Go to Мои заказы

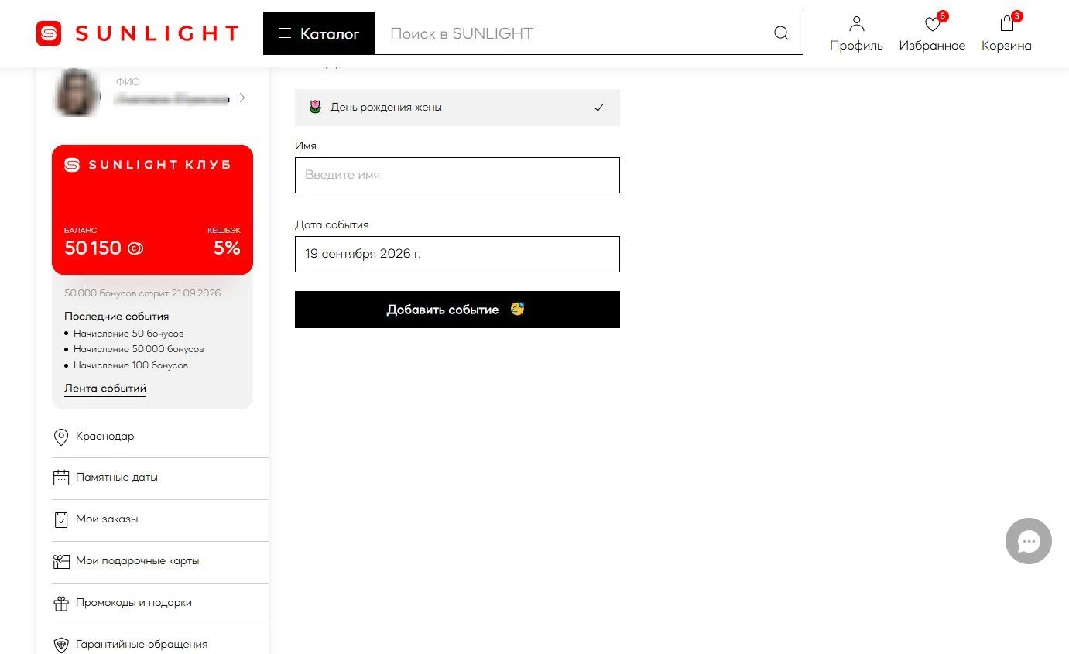point(107,519)
